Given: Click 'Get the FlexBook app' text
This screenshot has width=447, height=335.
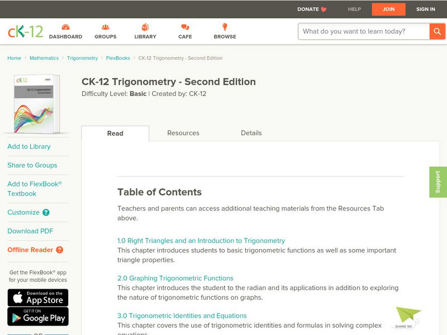Looking at the screenshot, I should pos(38,272).
